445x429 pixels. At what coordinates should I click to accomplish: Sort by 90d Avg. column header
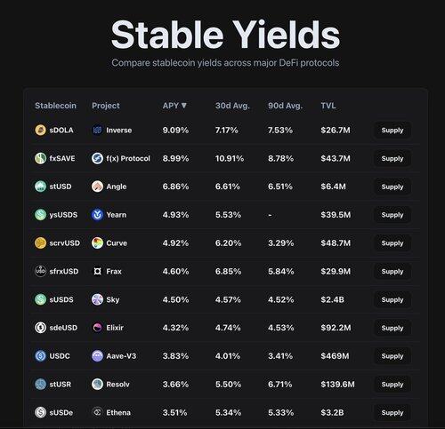click(285, 106)
